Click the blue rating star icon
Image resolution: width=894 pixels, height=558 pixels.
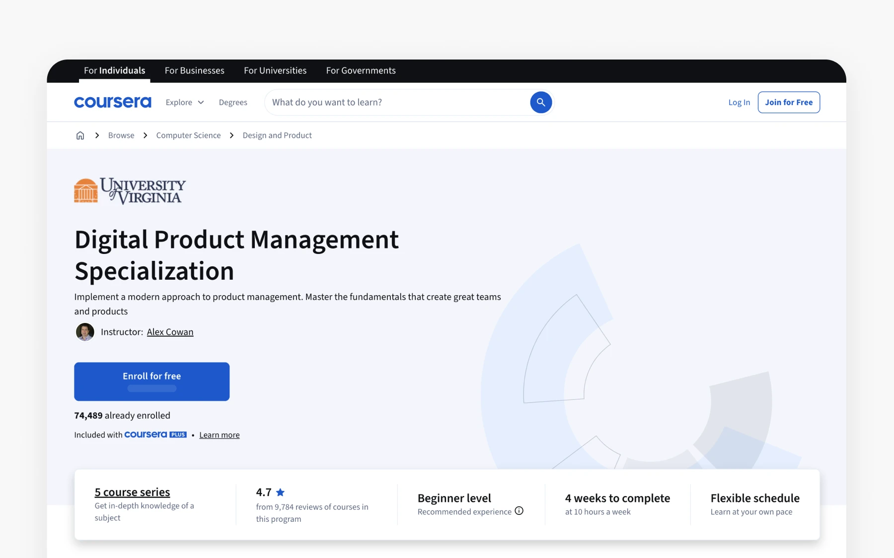pos(280,492)
